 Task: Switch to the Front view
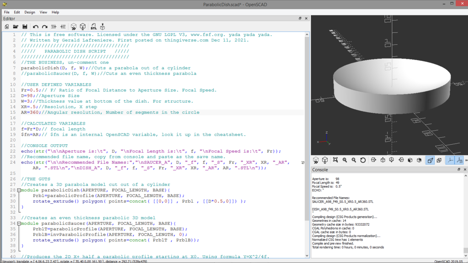(x=410, y=160)
